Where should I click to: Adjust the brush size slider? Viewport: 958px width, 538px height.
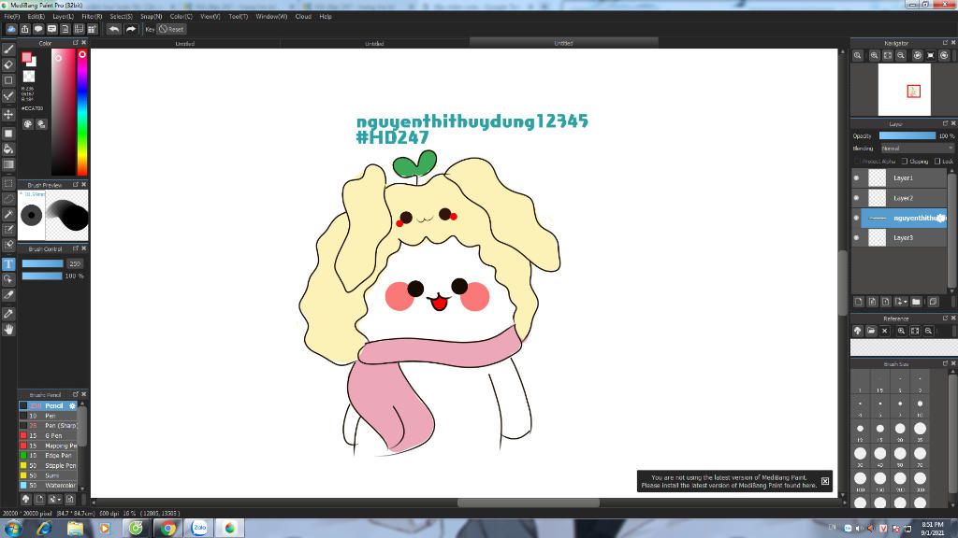tap(43, 264)
